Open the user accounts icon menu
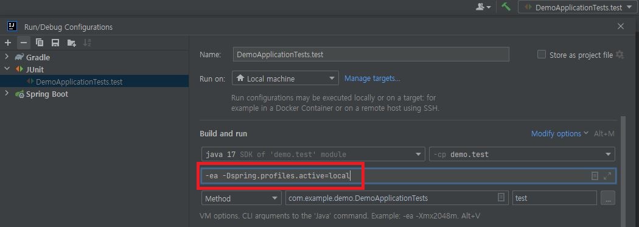The image size is (639, 227). click(483, 7)
